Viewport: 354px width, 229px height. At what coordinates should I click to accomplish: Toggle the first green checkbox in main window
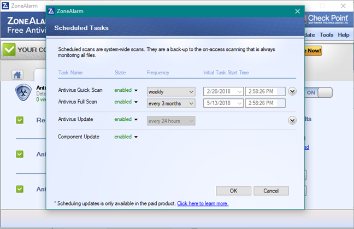(20, 120)
